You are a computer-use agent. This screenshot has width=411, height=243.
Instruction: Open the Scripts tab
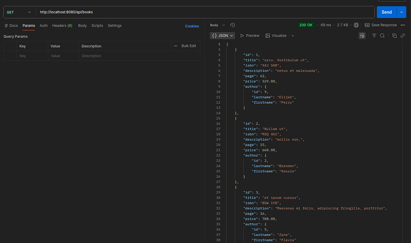(x=97, y=26)
